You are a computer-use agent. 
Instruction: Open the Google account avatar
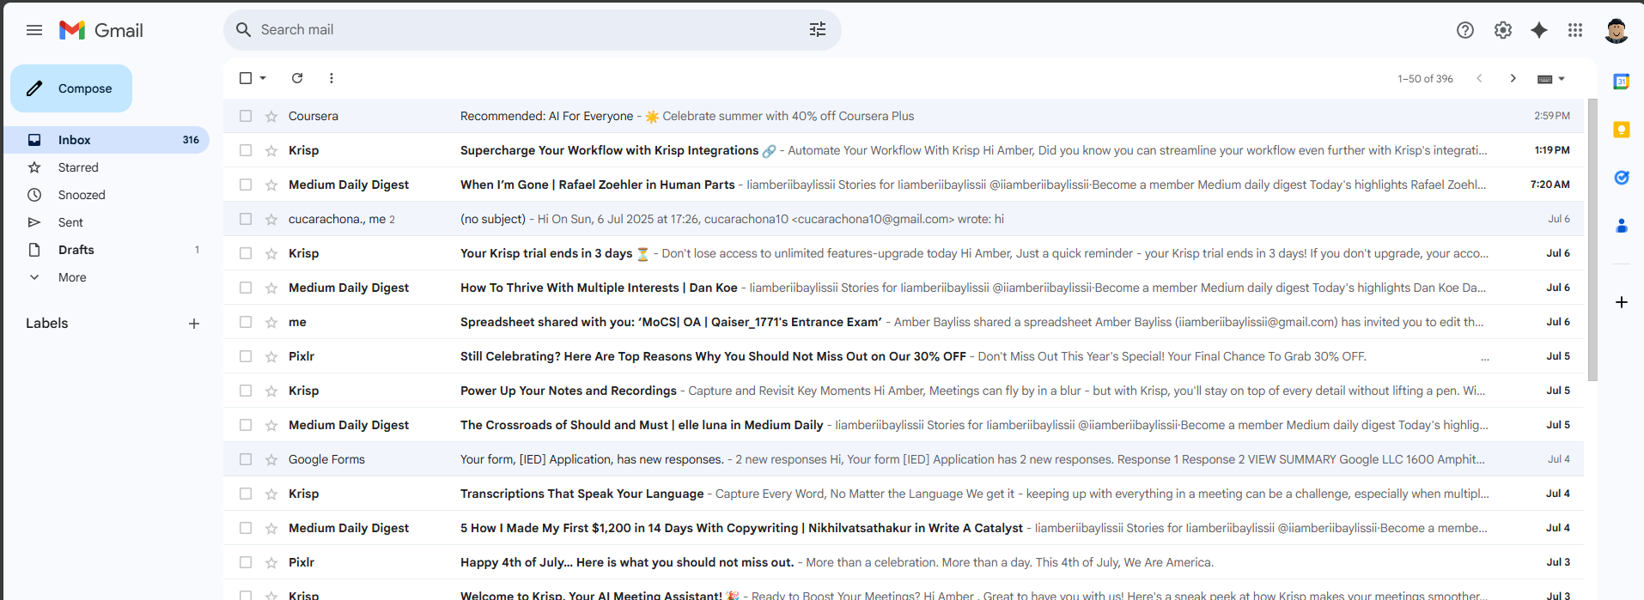[1617, 30]
